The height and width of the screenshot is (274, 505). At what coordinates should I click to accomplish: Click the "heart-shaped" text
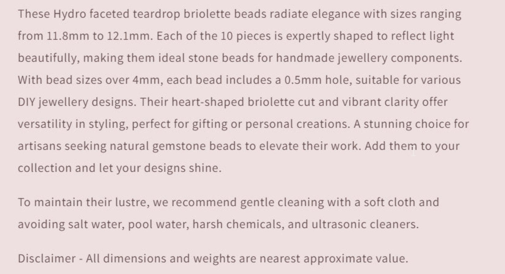click(208, 102)
